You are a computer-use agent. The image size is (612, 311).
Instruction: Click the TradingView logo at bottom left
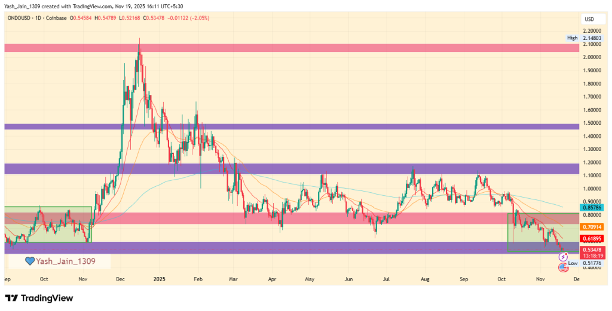(39, 298)
